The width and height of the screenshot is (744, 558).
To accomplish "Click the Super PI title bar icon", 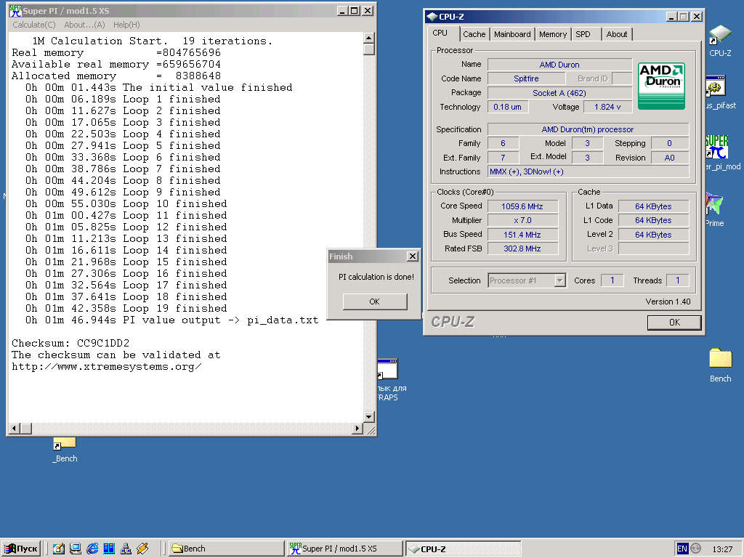I will (15, 10).
